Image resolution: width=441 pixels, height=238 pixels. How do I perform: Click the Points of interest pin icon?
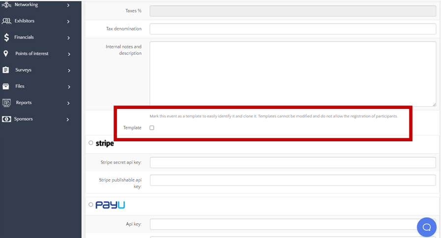tap(6, 53)
